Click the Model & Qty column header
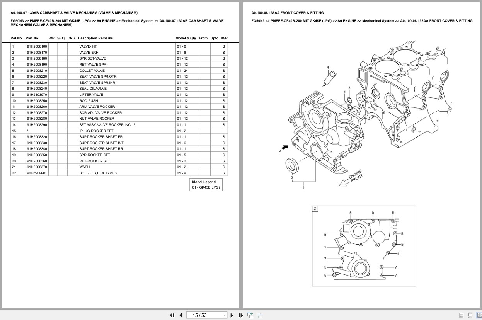 pos(186,38)
